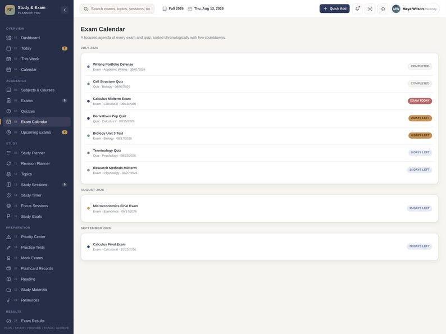Toggle the light/dark theme sun icon
The width and height of the screenshot is (446, 334).
[x=370, y=9]
